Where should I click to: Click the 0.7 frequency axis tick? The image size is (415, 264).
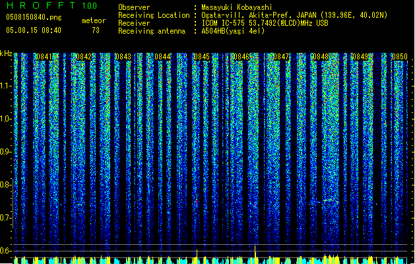tap(6, 218)
